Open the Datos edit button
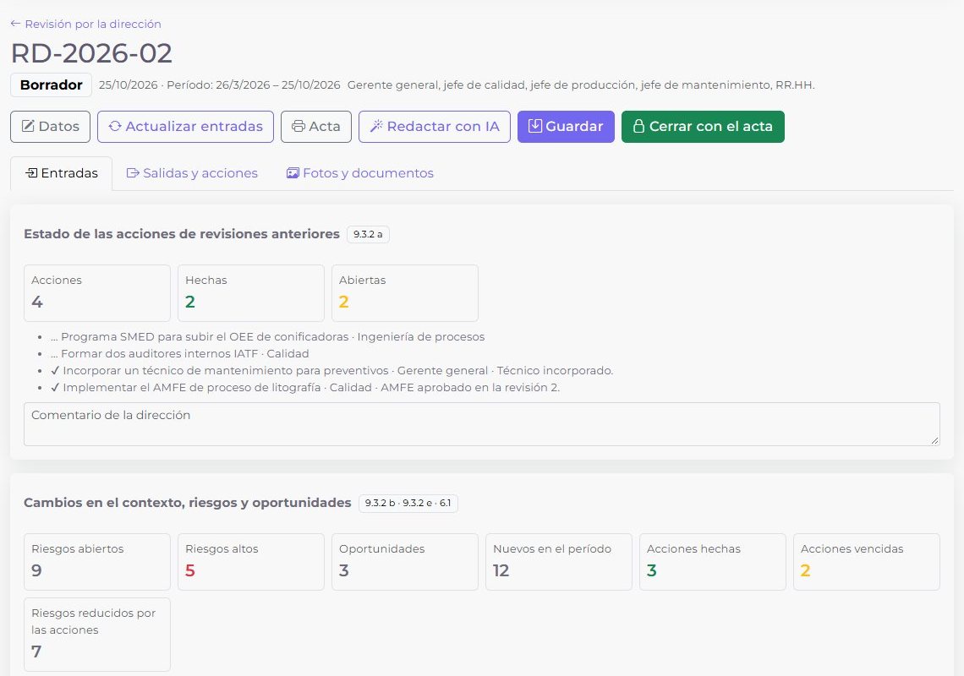This screenshot has width=964, height=676. [51, 127]
